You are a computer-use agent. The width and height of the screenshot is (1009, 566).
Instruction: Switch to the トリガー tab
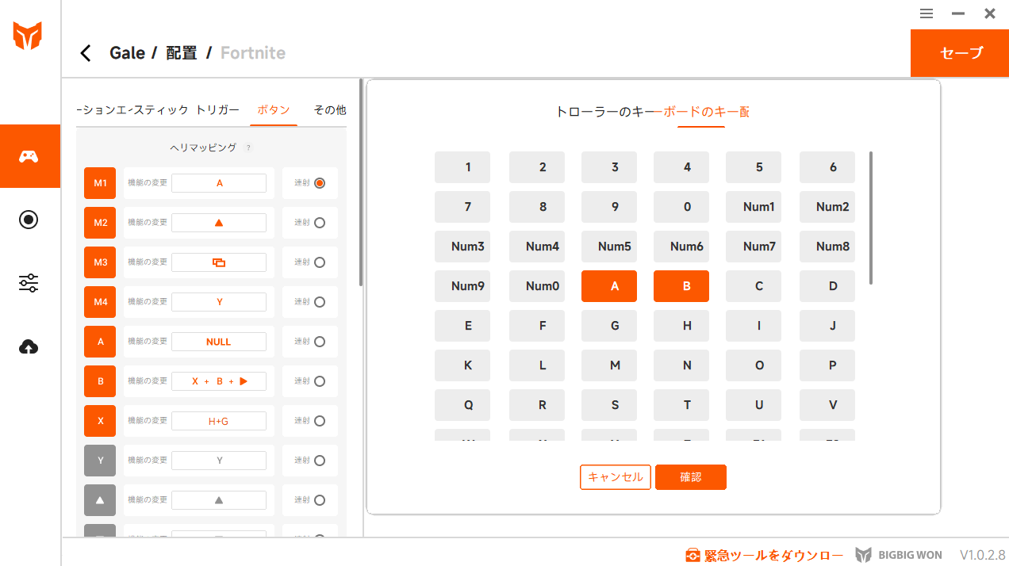[217, 110]
